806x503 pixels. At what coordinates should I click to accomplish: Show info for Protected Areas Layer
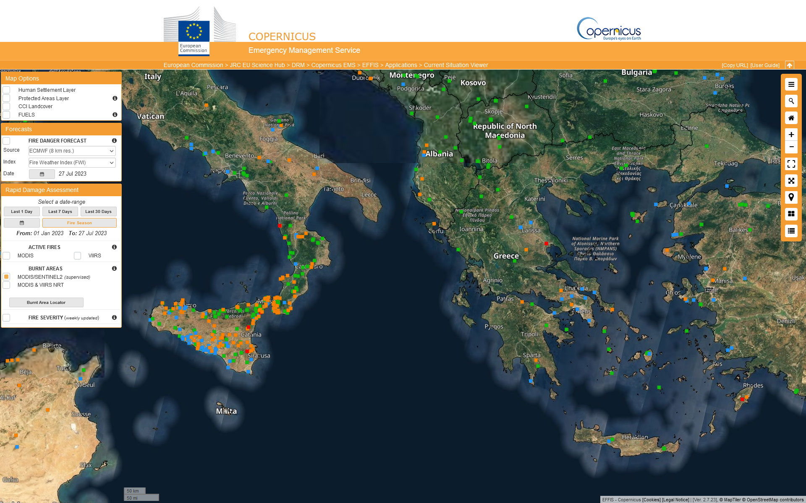point(115,98)
